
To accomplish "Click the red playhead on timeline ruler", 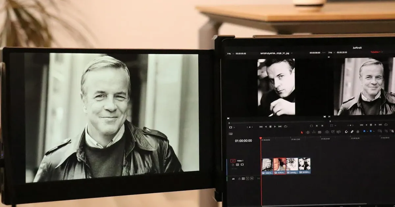I will coord(261,139).
